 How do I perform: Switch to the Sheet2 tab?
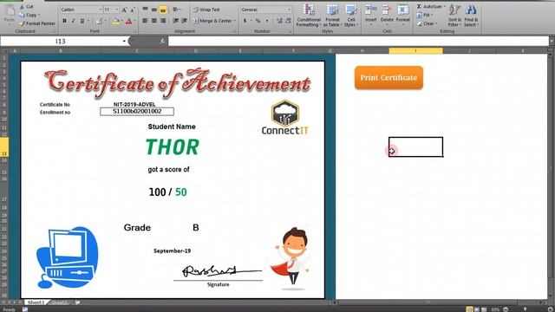point(59,302)
